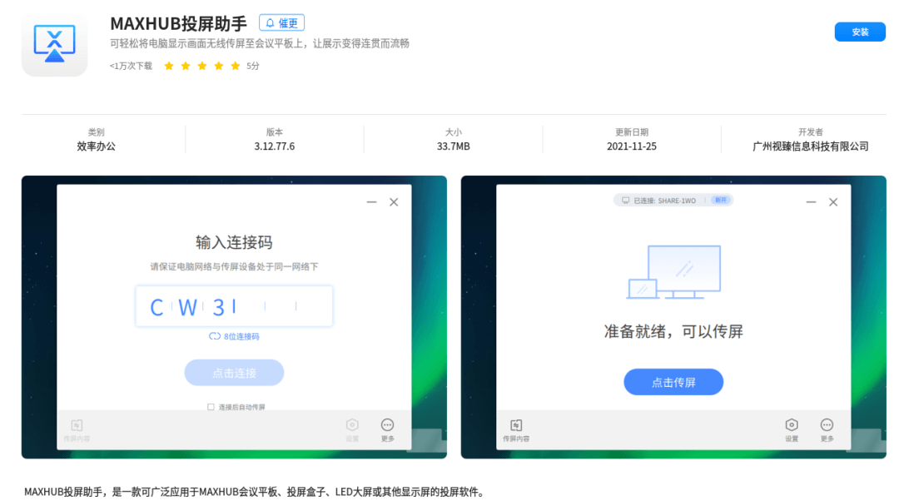Click the monitor icon beside 已连接: SHARE-1WO
899x501 pixels.
(x=625, y=201)
